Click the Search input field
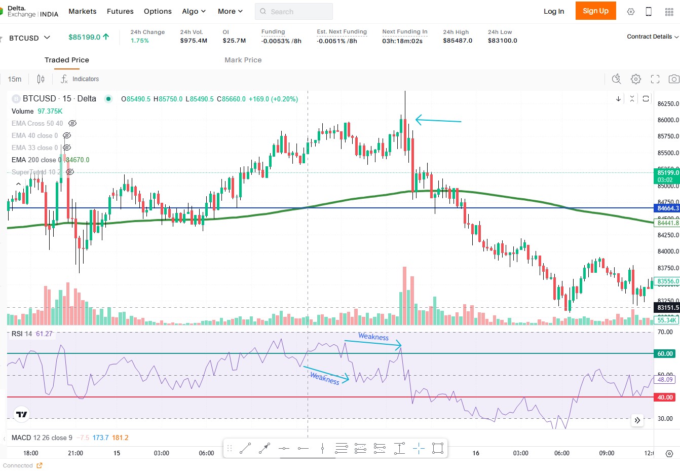 coord(294,11)
